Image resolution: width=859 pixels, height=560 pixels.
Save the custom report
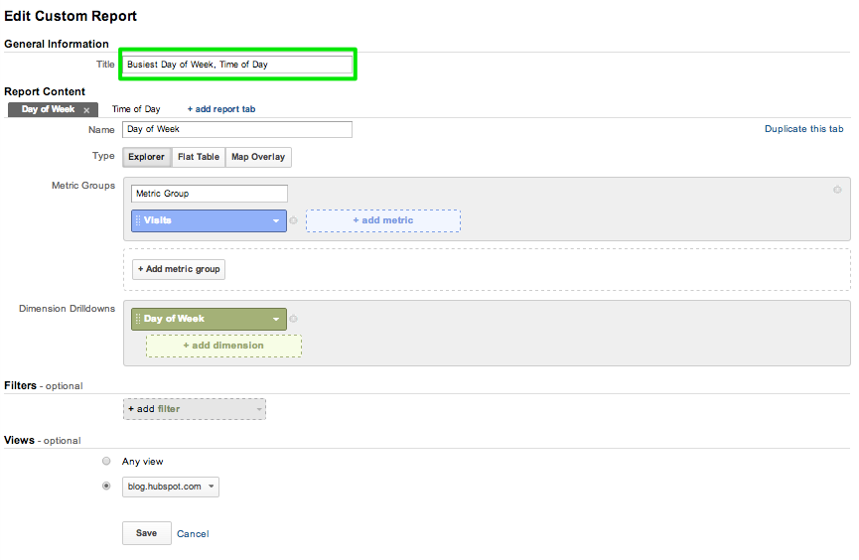click(x=146, y=533)
